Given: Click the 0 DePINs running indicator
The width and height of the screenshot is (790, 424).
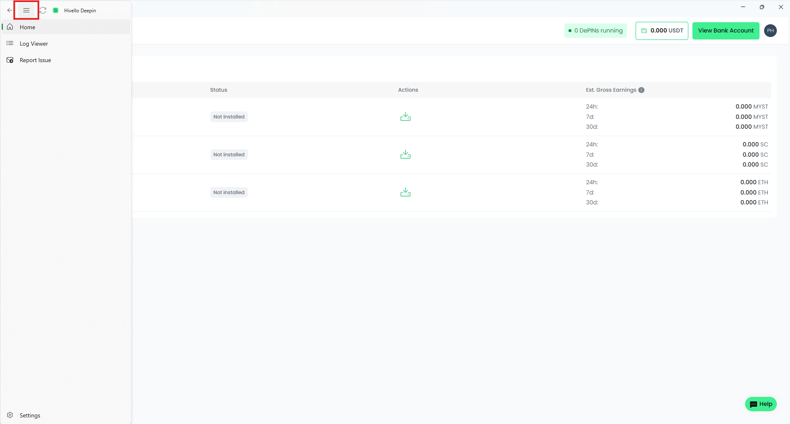Looking at the screenshot, I should coord(595,31).
